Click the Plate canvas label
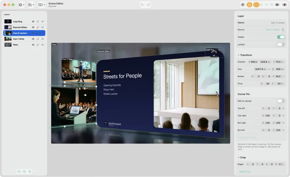Image resolution: width=290 pixels, height=177 pixels. pyautogui.click(x=54, y=45)
